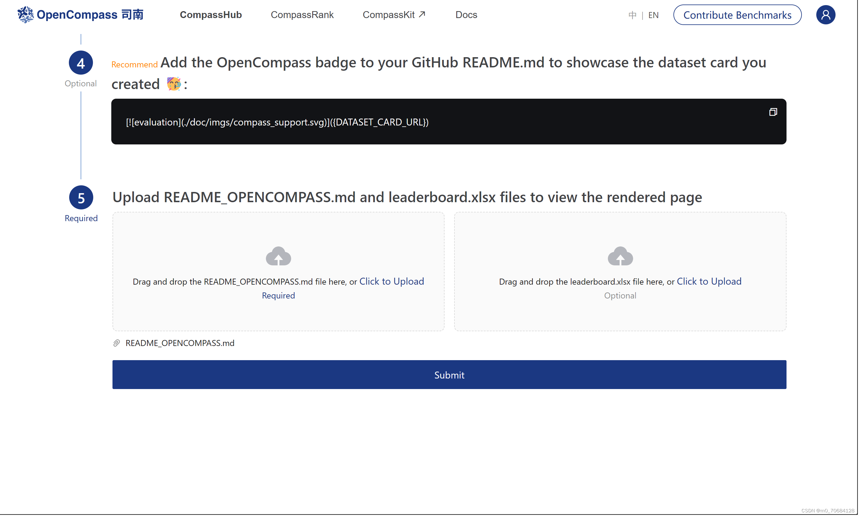Click to Upload the leaderboard.xlsx file
The image size is (859, 516).
pyautogui.click(x=709, y=281)
